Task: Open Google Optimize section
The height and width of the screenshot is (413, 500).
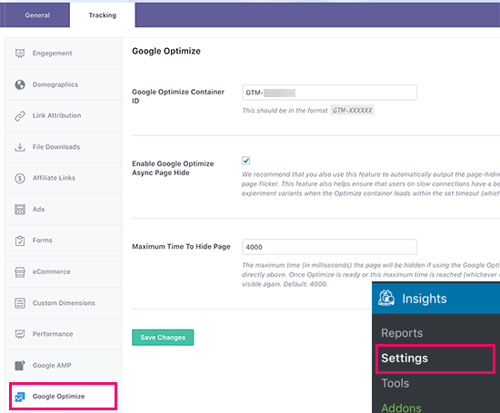Action: tap(63, 397)
